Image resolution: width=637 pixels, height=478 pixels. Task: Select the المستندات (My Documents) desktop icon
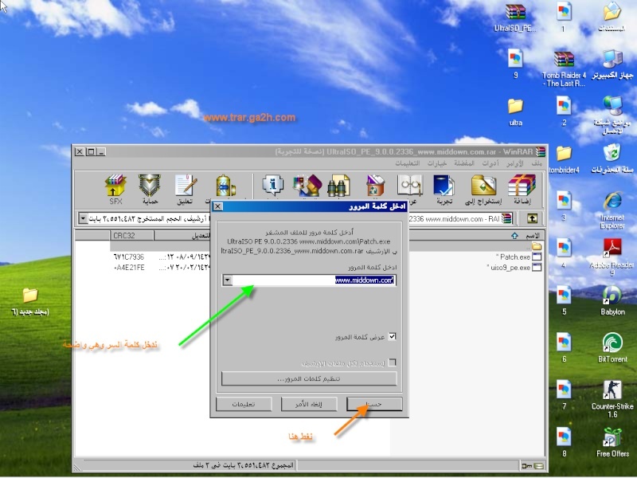(x=612, y=18)
